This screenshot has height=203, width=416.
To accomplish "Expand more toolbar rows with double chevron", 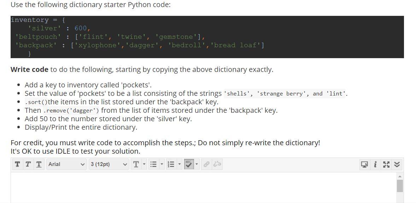I will tap(397, 164).
